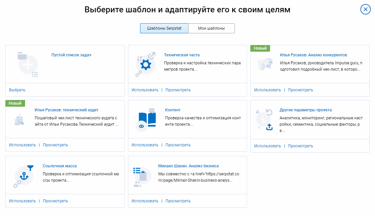Click the технический аудит template thumbnail icon
The height and width of the screenshot is (216, 375).
pos(19,119)
